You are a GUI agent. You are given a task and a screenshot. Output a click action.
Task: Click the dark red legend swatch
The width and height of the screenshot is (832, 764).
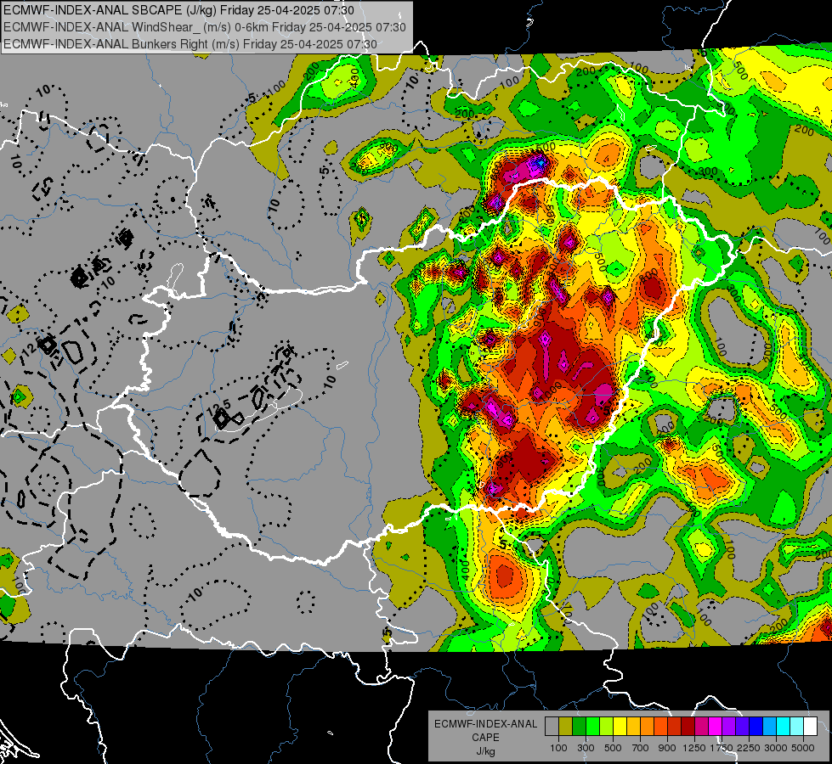(688, 726)
